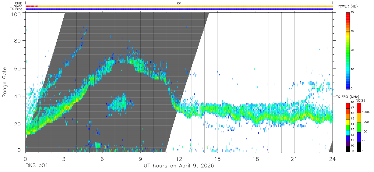This screenshot has width=374, height=172.
Task: Click the CPID value '151'
Action: tap(179, 3)
